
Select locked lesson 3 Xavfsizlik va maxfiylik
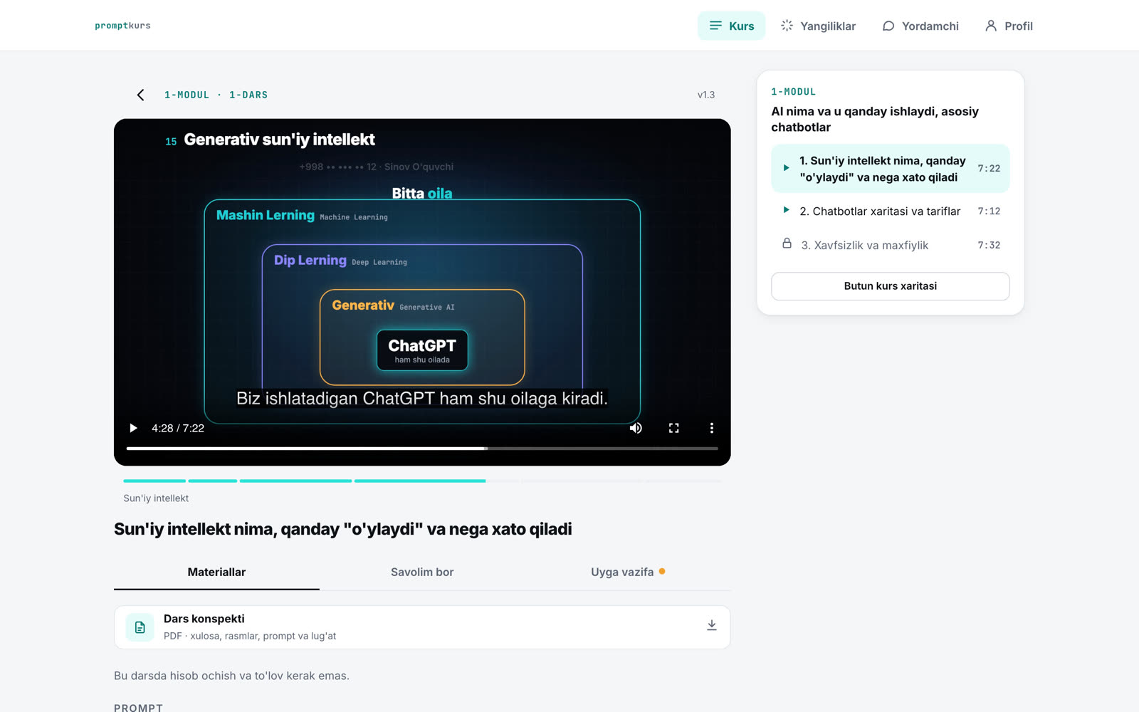890,245
